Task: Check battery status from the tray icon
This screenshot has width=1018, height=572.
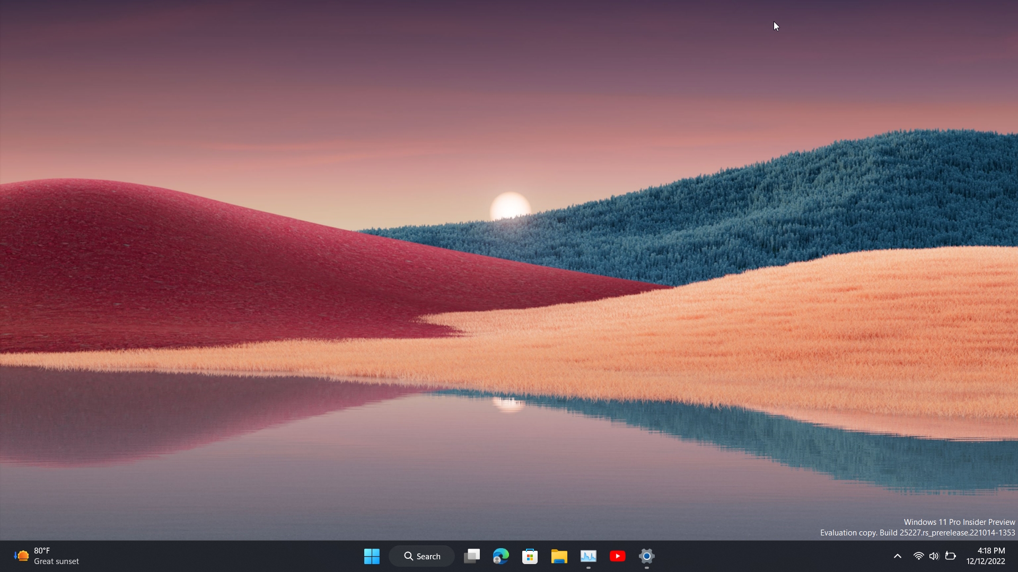Action: 951,556
